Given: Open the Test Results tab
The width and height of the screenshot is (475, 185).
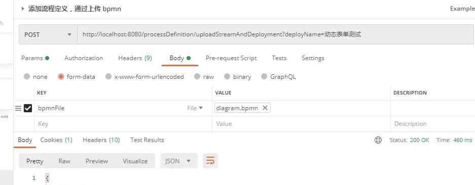Looking at the screenshot, I should coord(147,140).
